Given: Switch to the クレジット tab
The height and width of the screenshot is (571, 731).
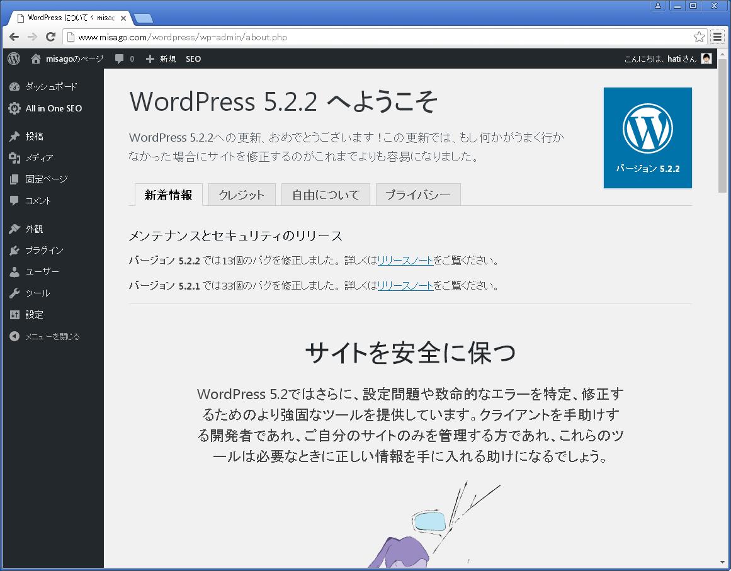Looking at the screenshot, I should pos(242,195).
